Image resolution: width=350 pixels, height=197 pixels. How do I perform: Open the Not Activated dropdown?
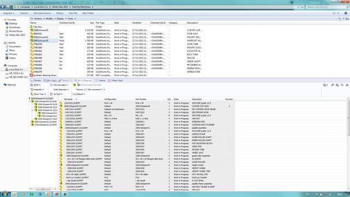(x=59, y=85)
